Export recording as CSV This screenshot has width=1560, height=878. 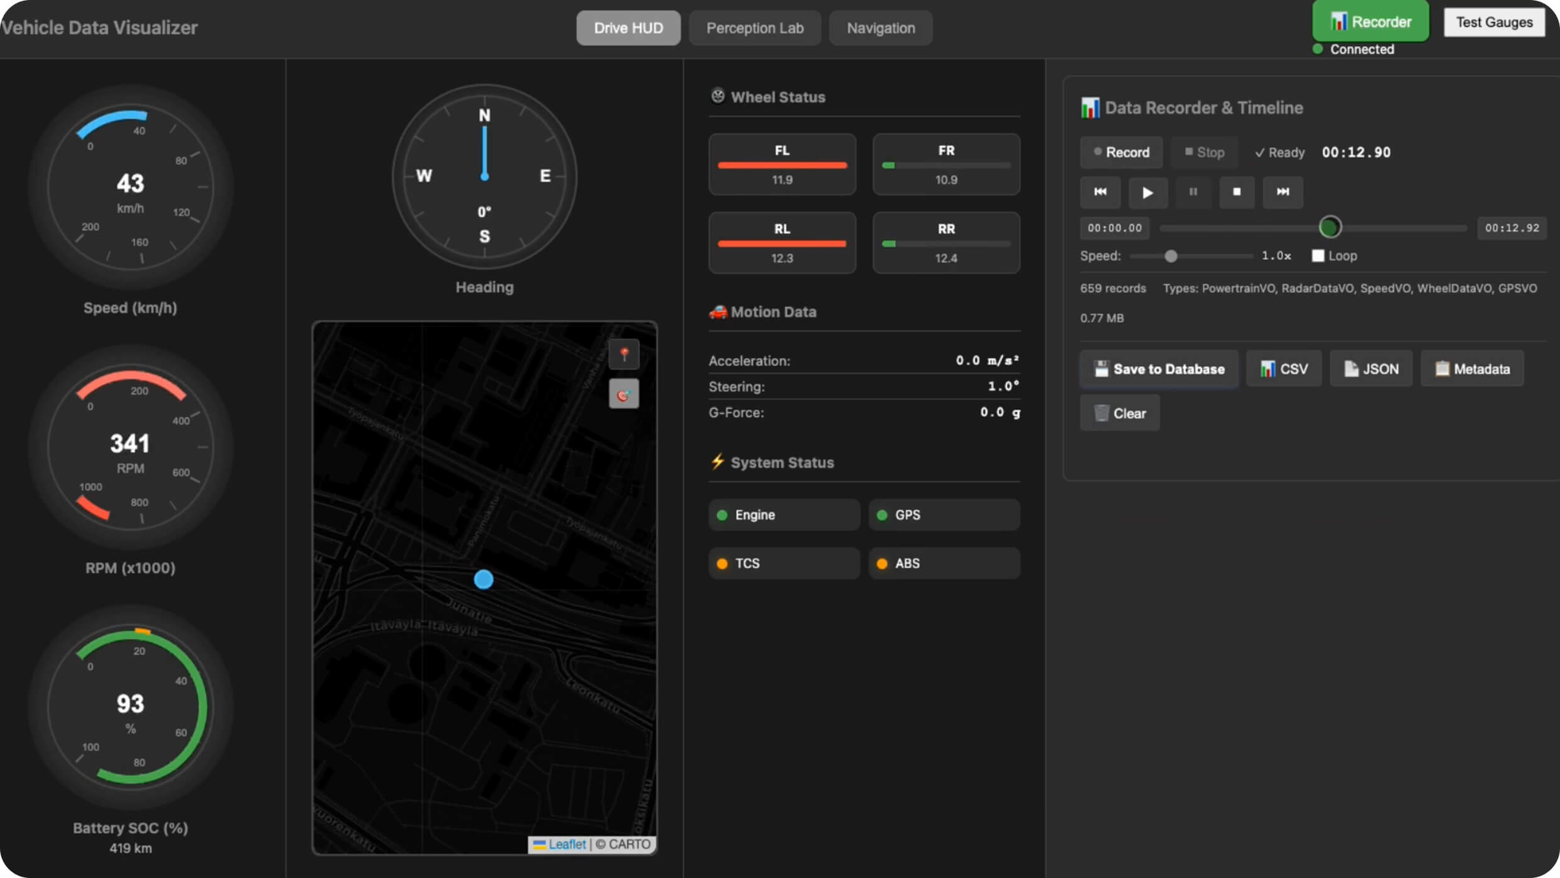pos(1284,369)
